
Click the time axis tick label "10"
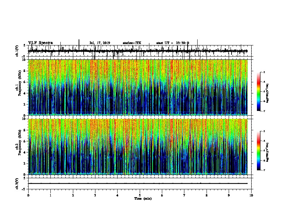point(251,195)
